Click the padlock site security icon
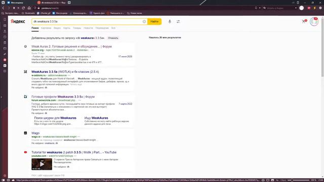 pos(38,8)
